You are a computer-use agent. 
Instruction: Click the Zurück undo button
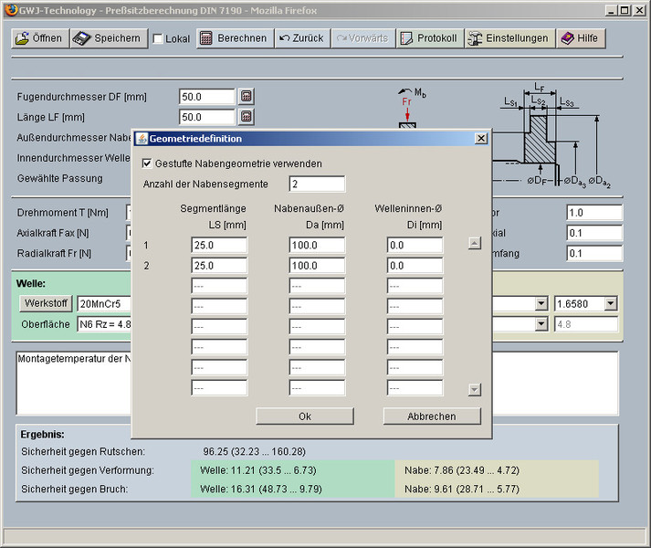click(300, 38)
